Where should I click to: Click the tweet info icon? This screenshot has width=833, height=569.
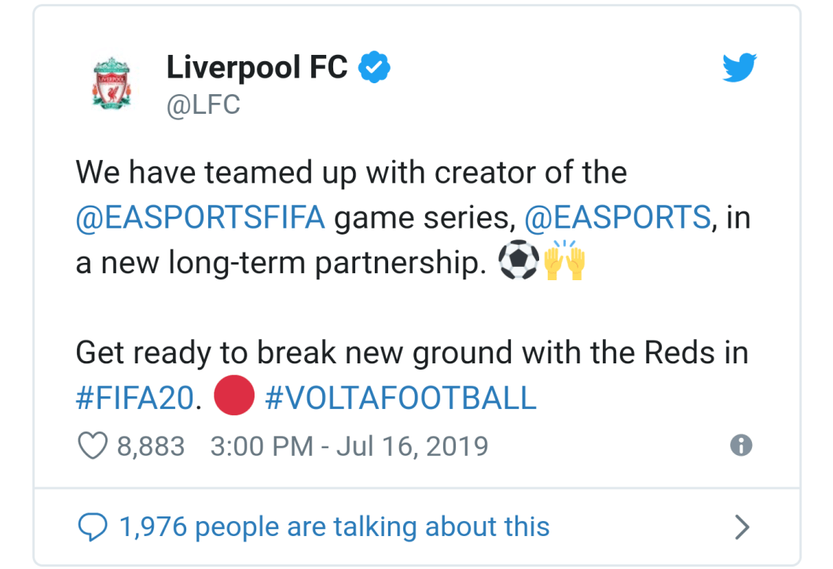741,446
